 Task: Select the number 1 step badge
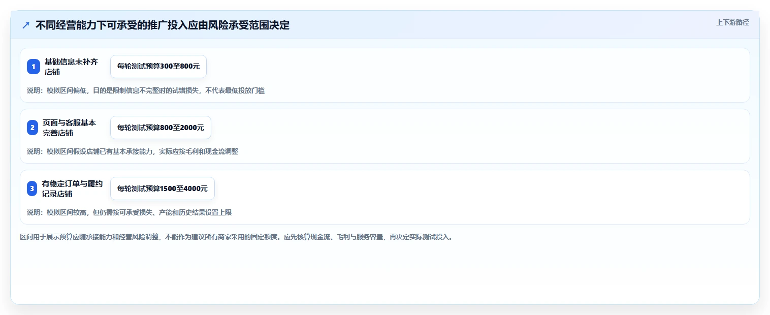(x=34, y=67)
